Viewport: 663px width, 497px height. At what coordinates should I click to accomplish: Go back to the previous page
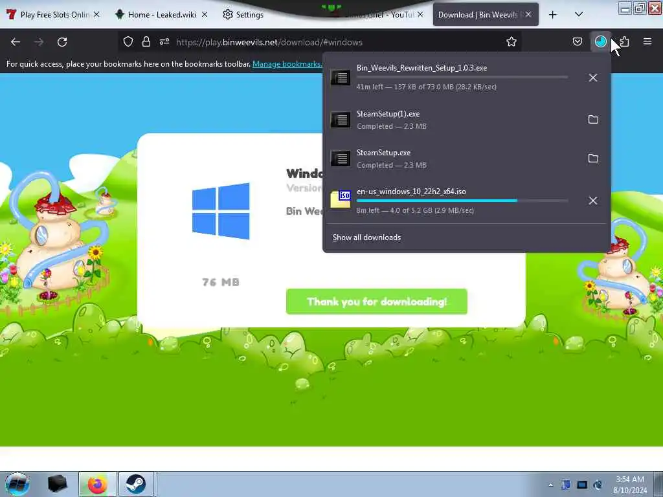click(x=16, y=42)
